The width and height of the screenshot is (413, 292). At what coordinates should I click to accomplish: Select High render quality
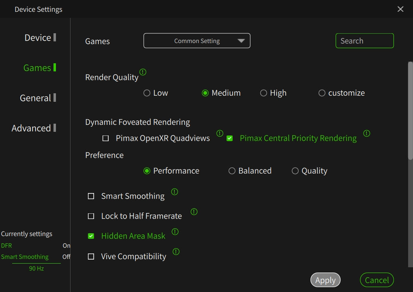263,93
